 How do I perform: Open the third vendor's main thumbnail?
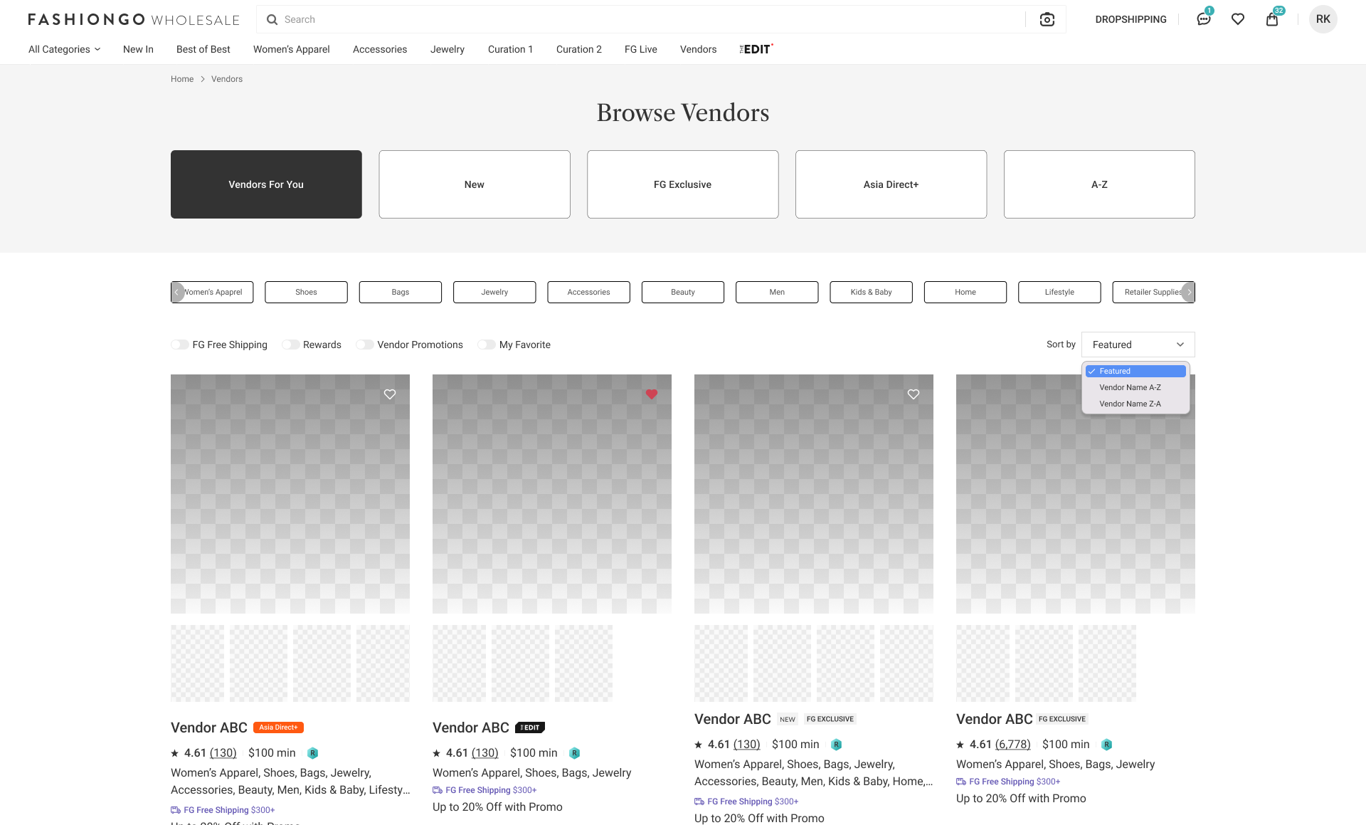click(813, 493)
